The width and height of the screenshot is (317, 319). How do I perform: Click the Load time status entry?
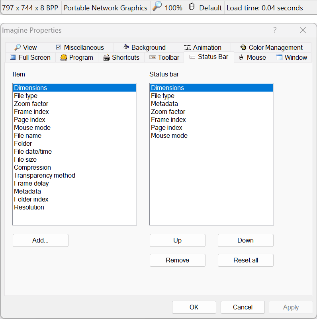click(265, 8)
